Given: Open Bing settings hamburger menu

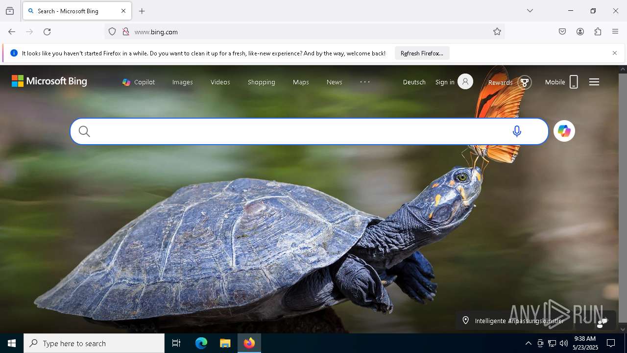Looking at the screenshot, I should 594,82.
